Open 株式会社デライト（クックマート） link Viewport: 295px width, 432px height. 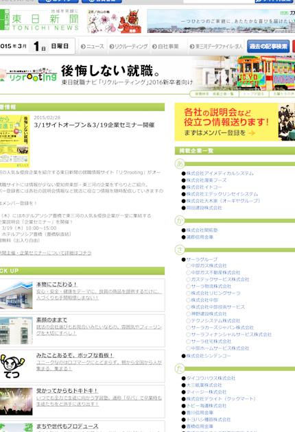(221, 398)
